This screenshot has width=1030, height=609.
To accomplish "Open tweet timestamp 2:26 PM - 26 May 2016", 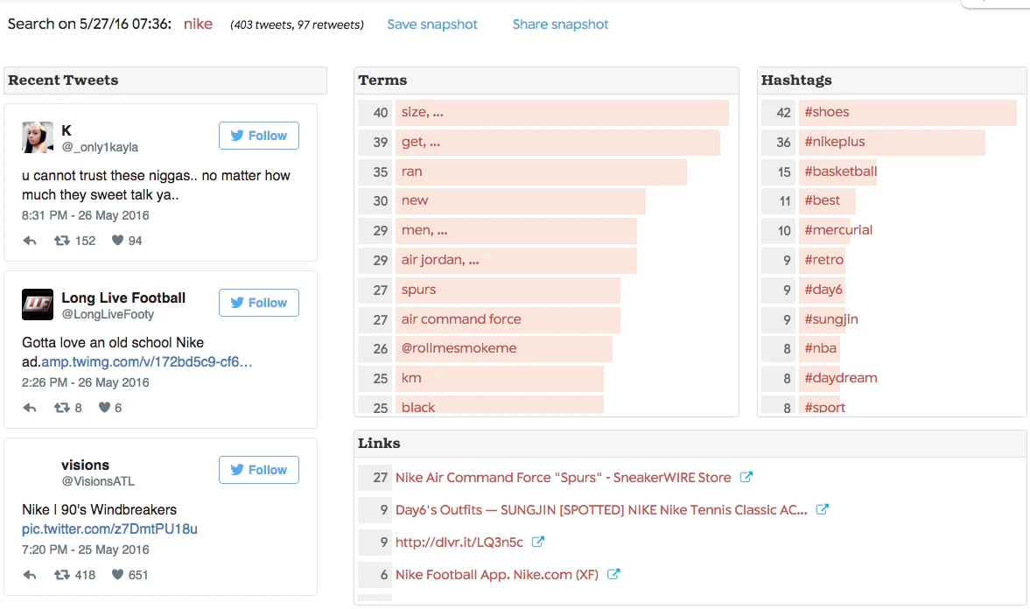I will (x=86, y=382).
